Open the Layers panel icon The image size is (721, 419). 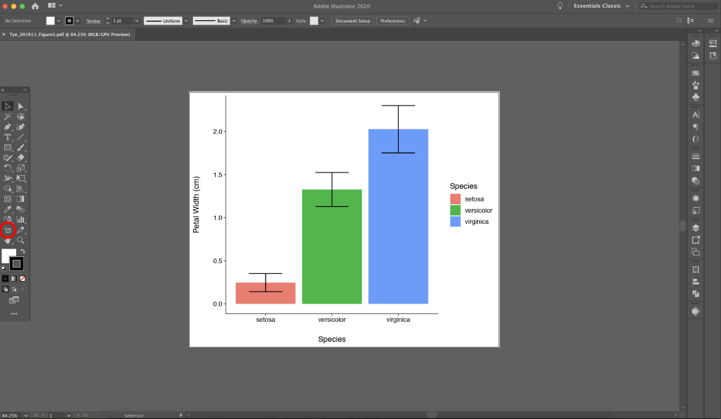click(x=696, y=227)
